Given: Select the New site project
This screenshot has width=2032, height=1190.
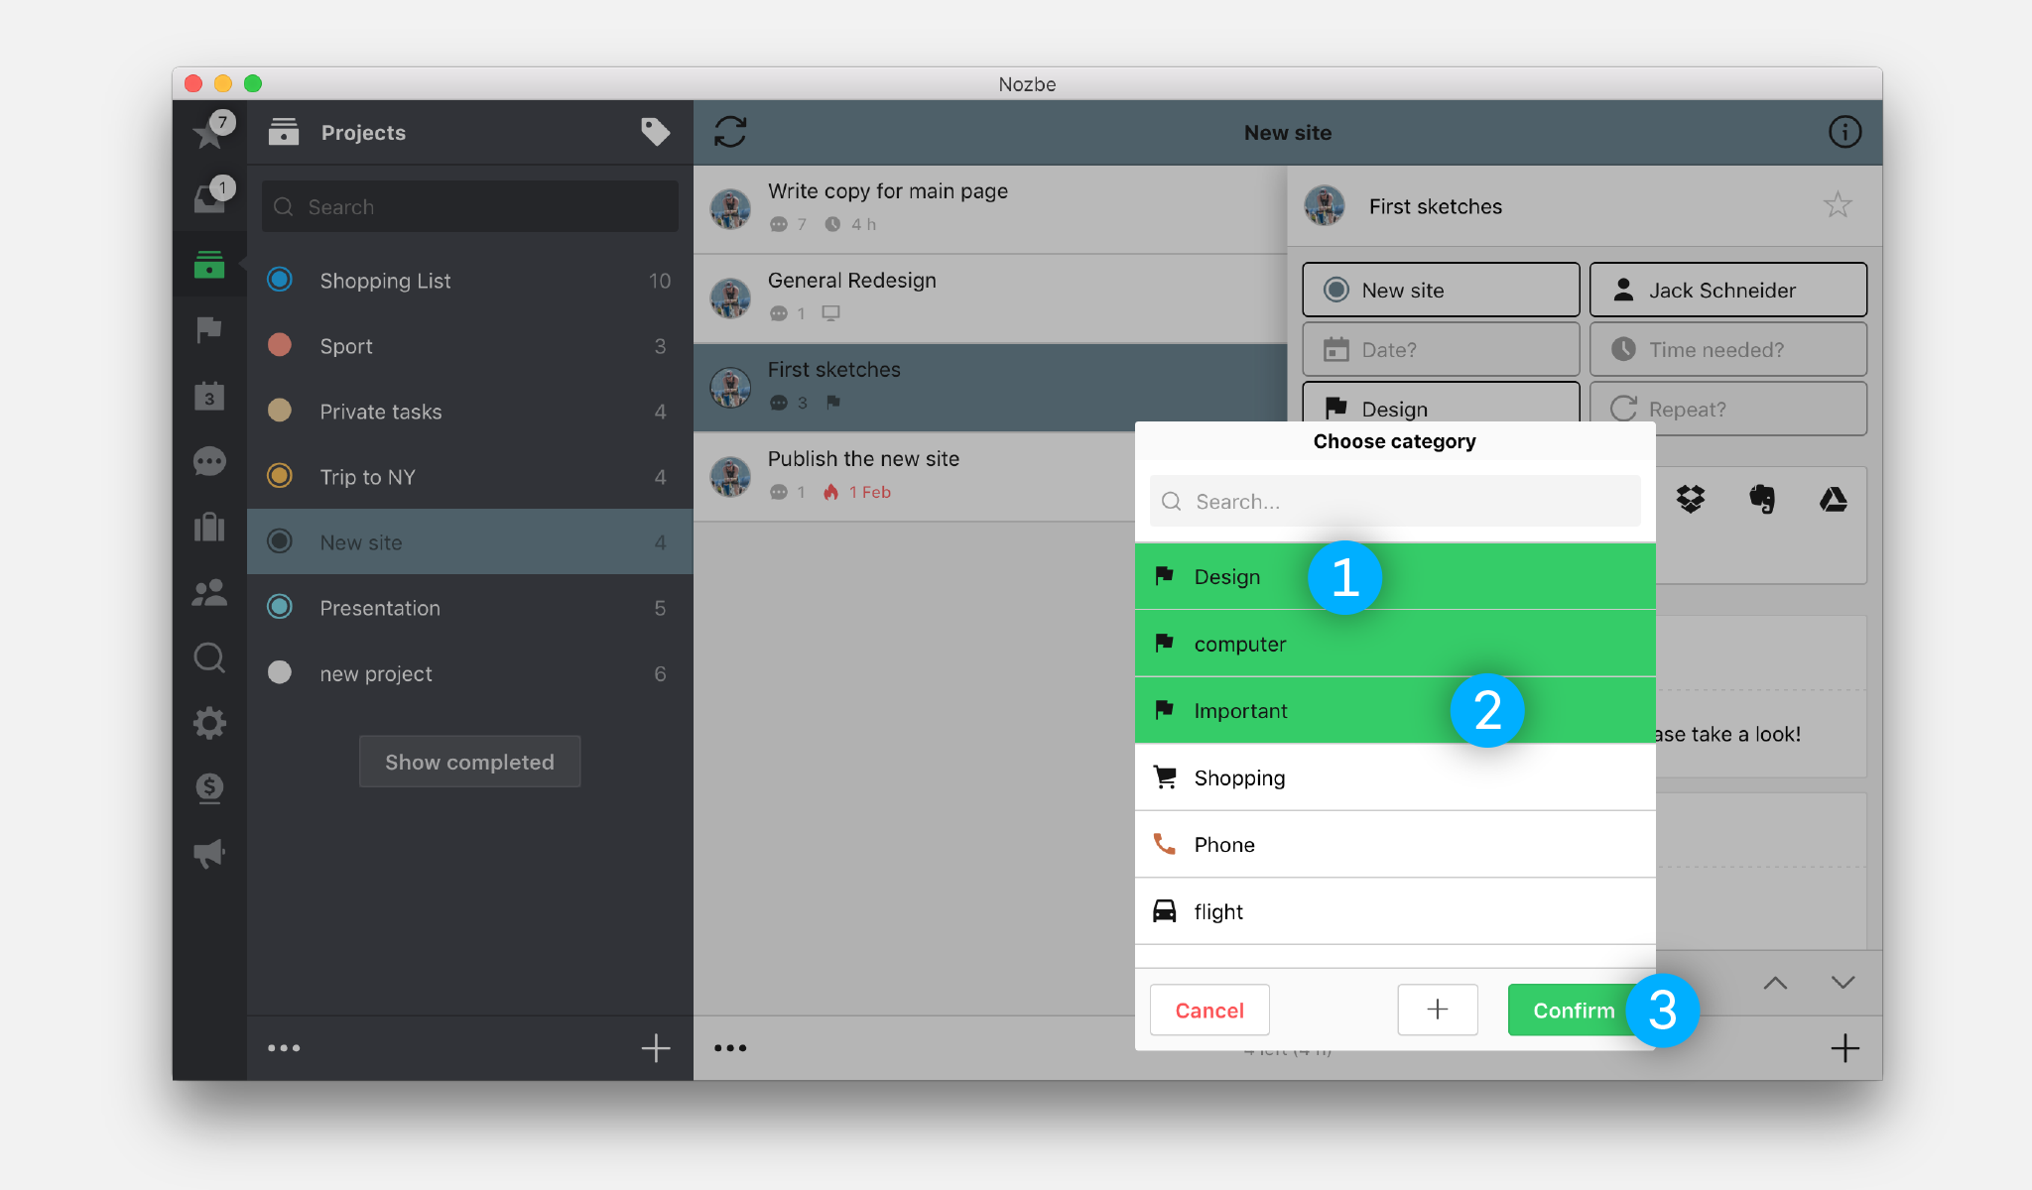Looking at the screenshot, I should [x=361, y=541].
